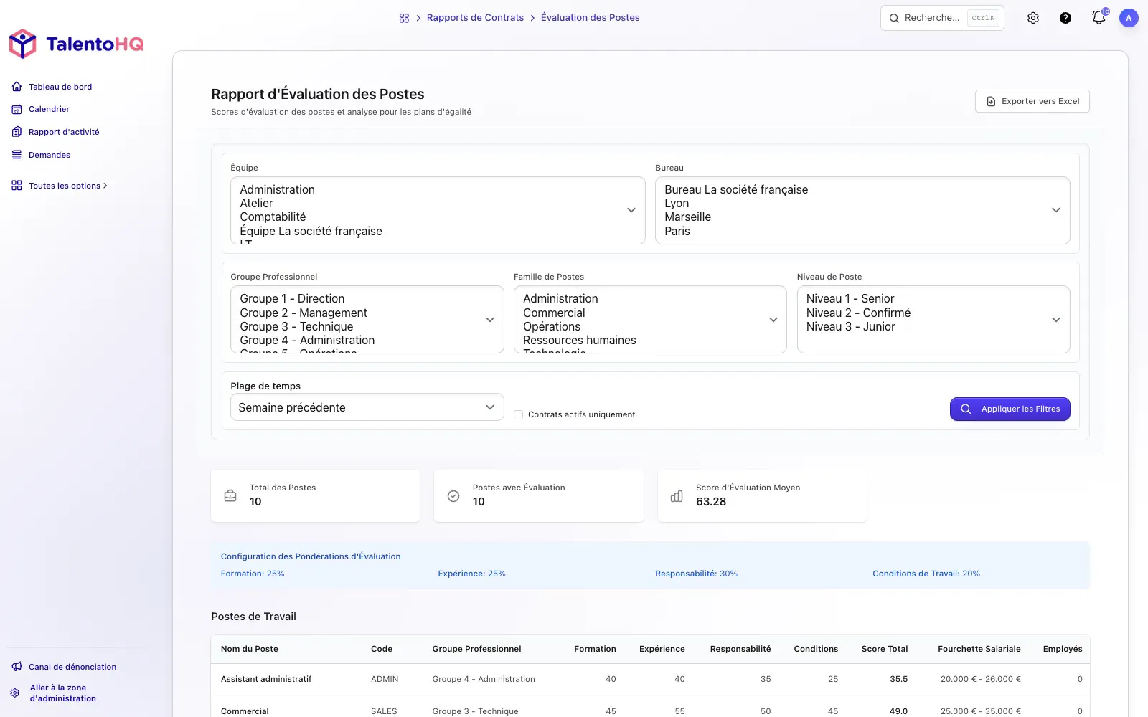Sort by Score Total column header

tap(884, 649)
